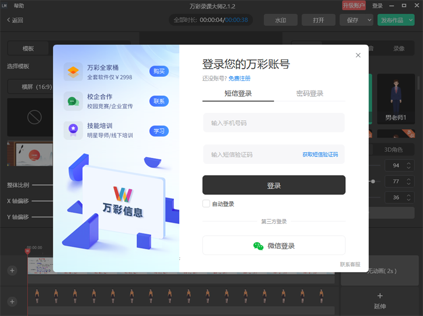Click the 万彩全家桶 orange layers icon

73,72
